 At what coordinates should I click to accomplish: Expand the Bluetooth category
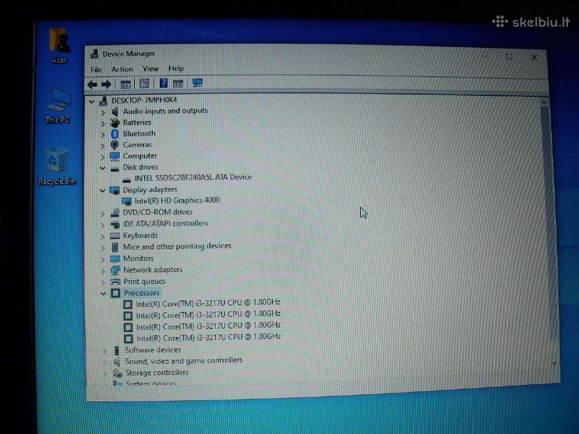pos(103,134)
